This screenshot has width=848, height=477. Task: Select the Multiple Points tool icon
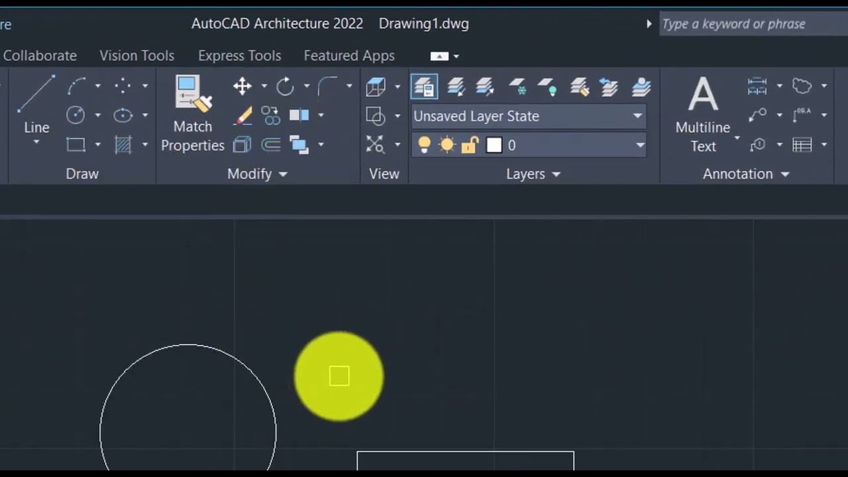pyautogui.click(x=123, y=85)
